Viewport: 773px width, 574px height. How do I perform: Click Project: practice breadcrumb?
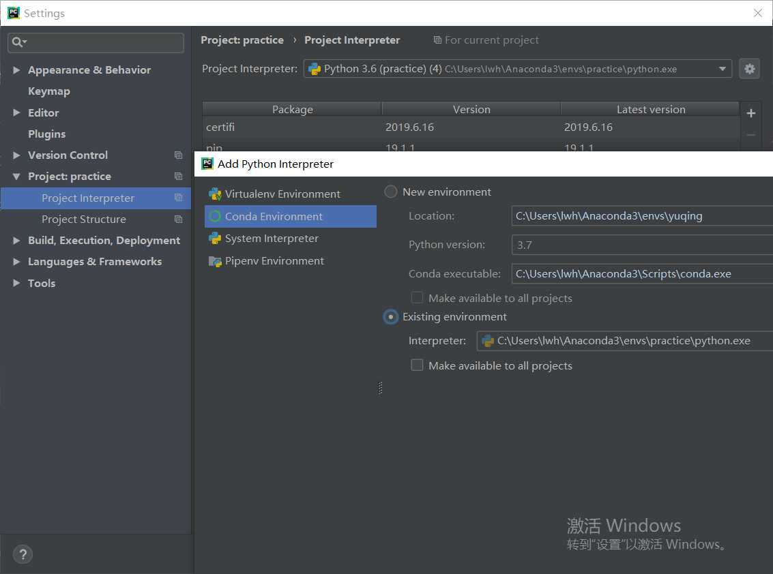tap(242, 40)
